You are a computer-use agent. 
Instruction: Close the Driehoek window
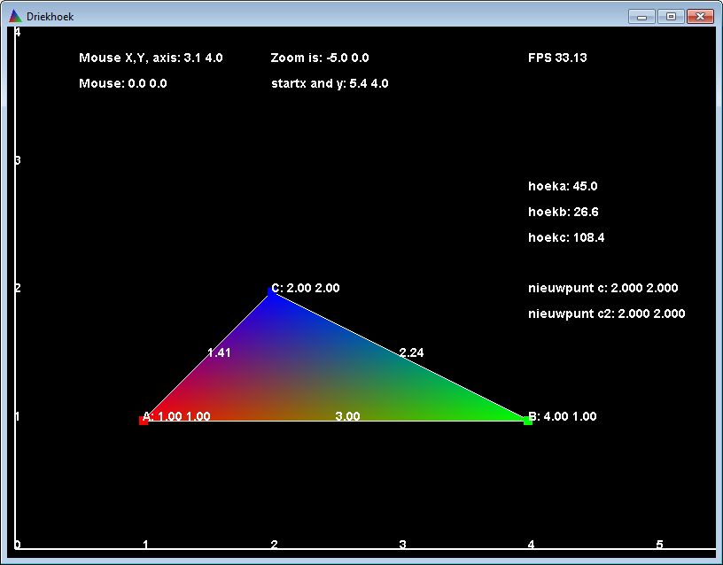point(700,16)
